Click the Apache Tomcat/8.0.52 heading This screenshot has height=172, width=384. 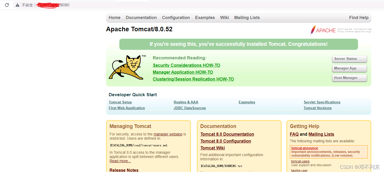click(139, 29)
